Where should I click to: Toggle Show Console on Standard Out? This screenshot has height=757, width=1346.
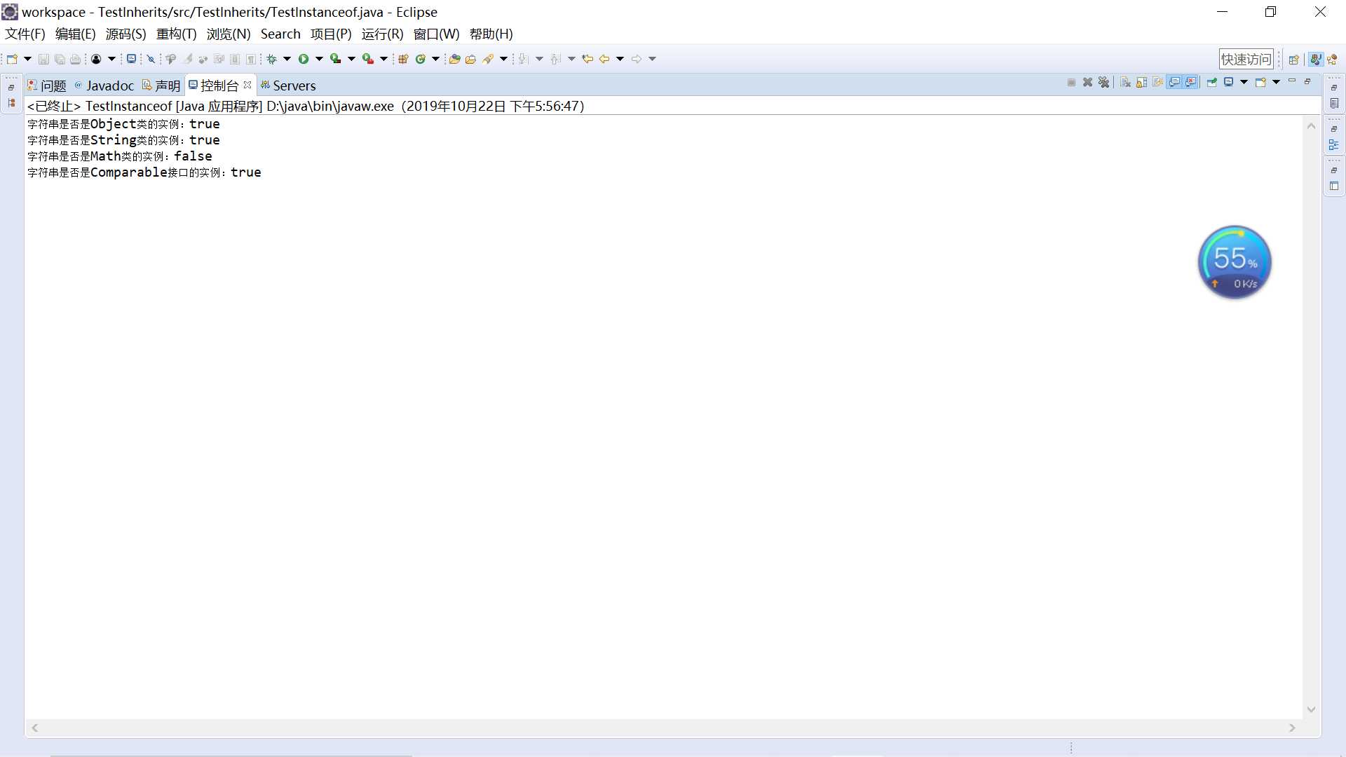(x=1174, y=83)
